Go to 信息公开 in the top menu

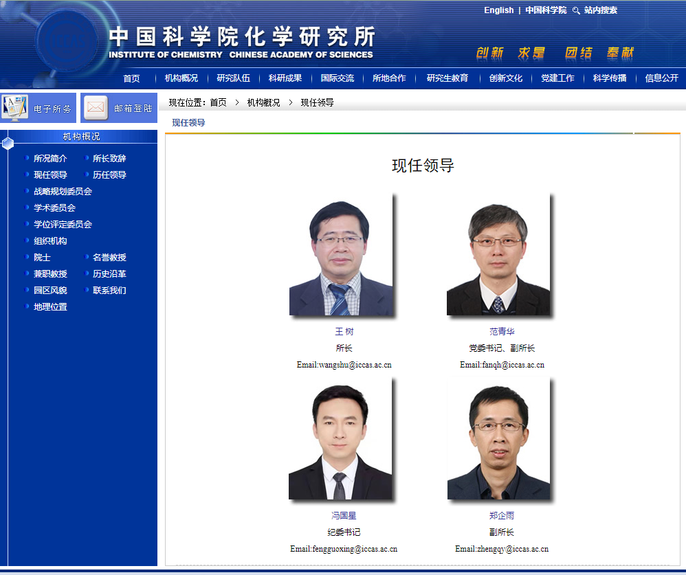(x=661, y=78)
